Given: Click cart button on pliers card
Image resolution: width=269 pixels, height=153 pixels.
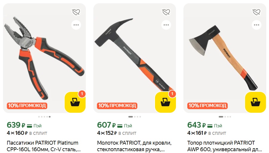Looking at the screenshot, I should (75, 102).
